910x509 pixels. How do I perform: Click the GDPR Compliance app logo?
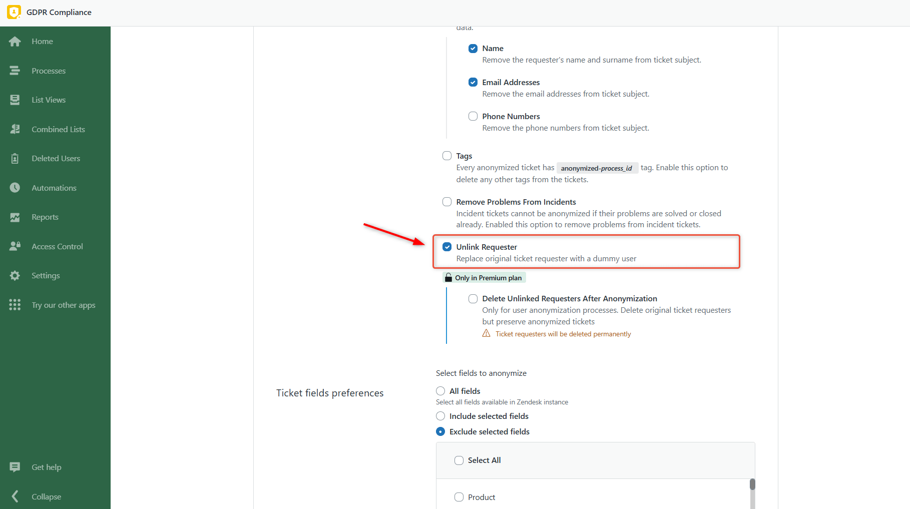click(14, 12)
